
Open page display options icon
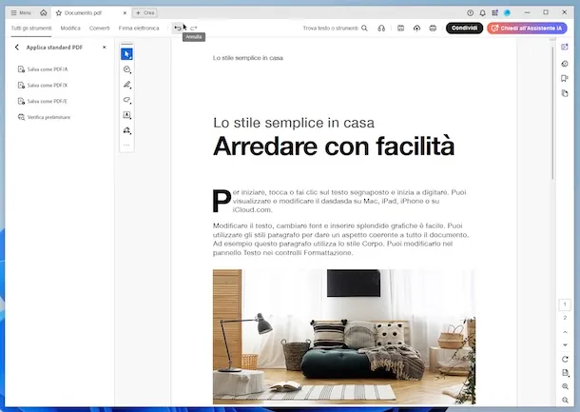pos(565,373)
